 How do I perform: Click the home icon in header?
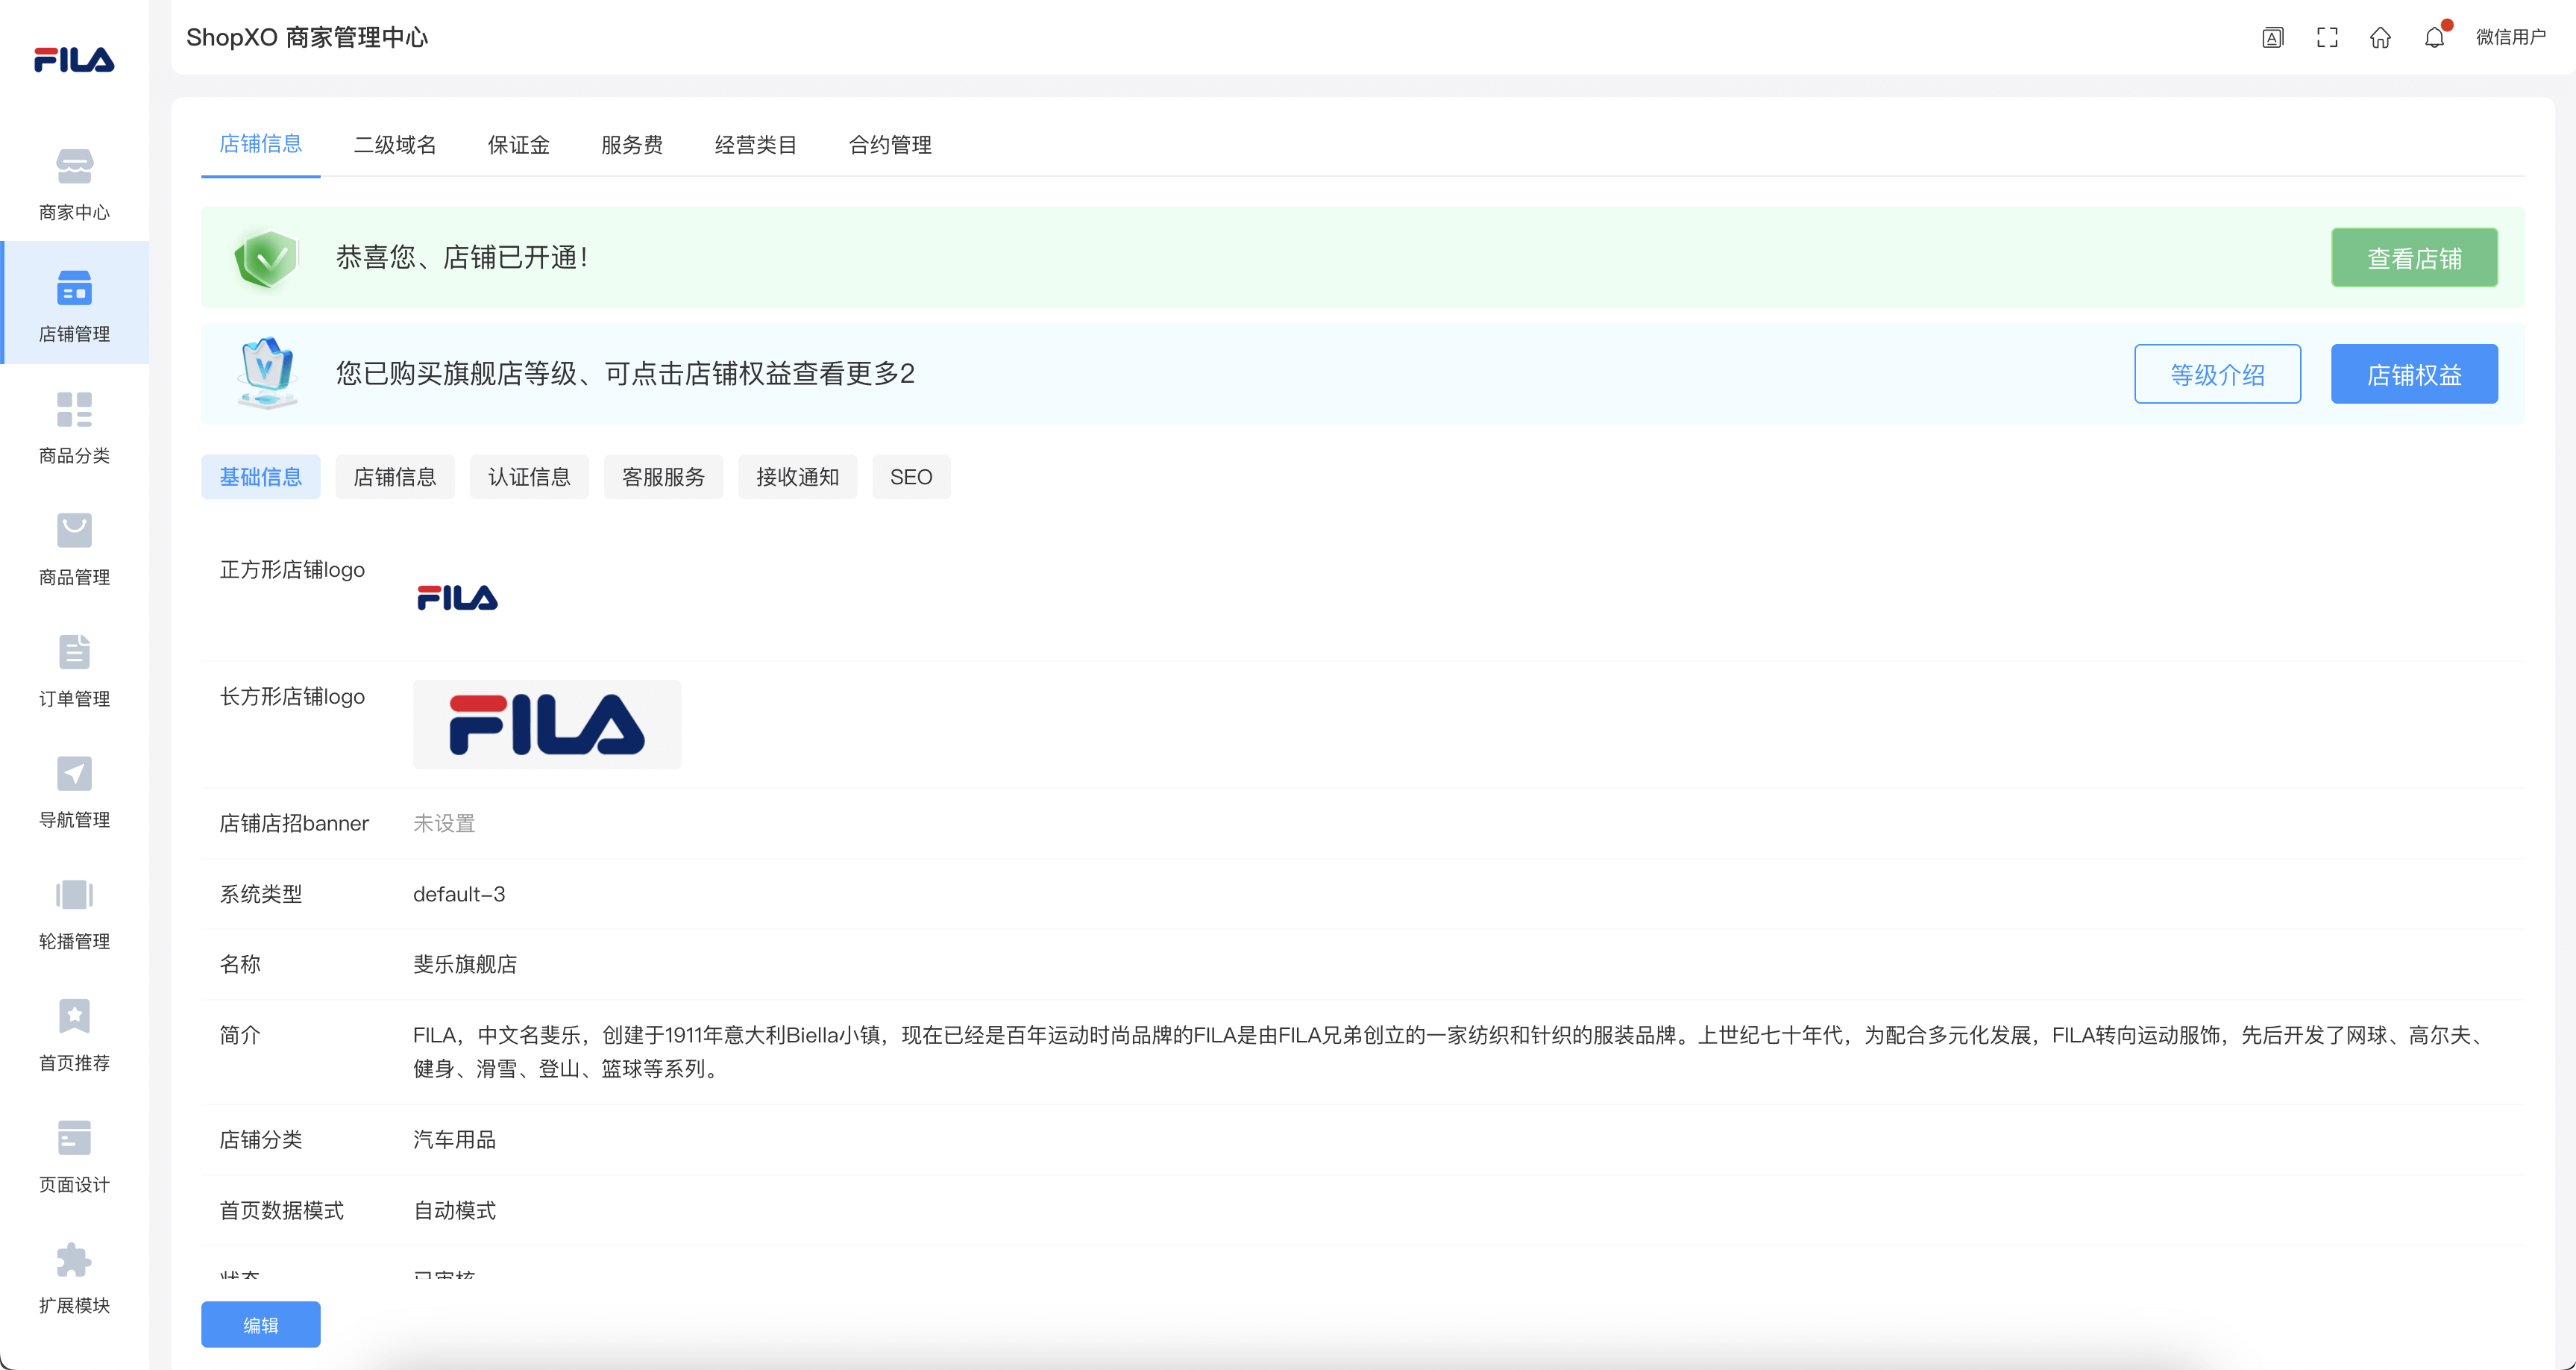coord(2380,37)
